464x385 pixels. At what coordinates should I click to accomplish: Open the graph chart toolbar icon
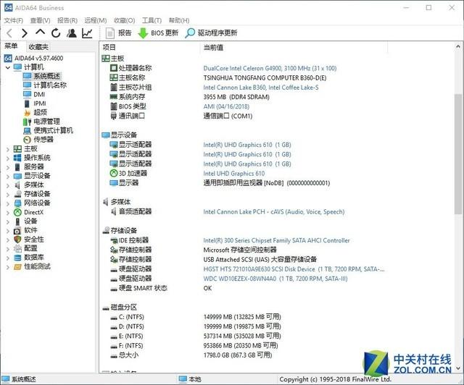(87, 33)
